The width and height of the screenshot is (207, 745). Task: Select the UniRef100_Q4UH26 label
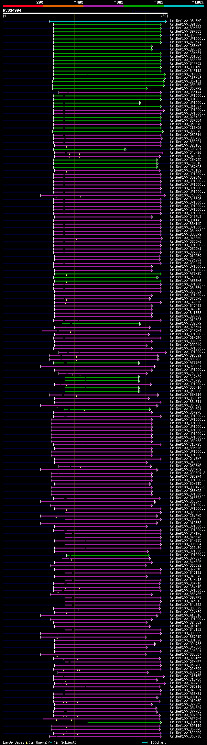point(186,153)
